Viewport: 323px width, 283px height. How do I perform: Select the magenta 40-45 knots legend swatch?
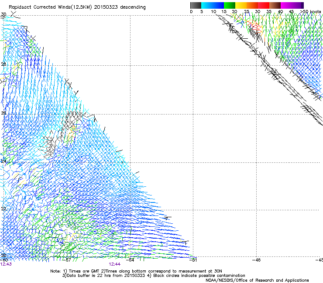[286, 5]
